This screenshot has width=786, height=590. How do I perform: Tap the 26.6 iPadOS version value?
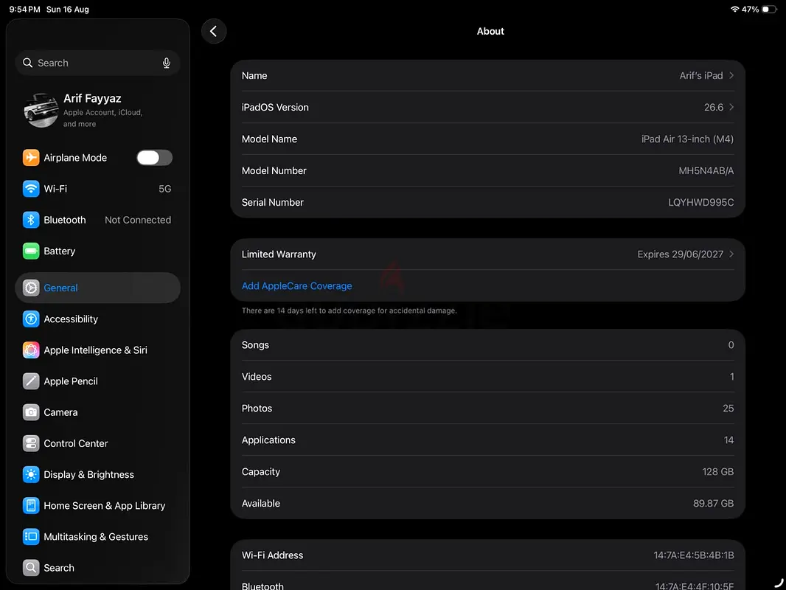click(713, 107)
